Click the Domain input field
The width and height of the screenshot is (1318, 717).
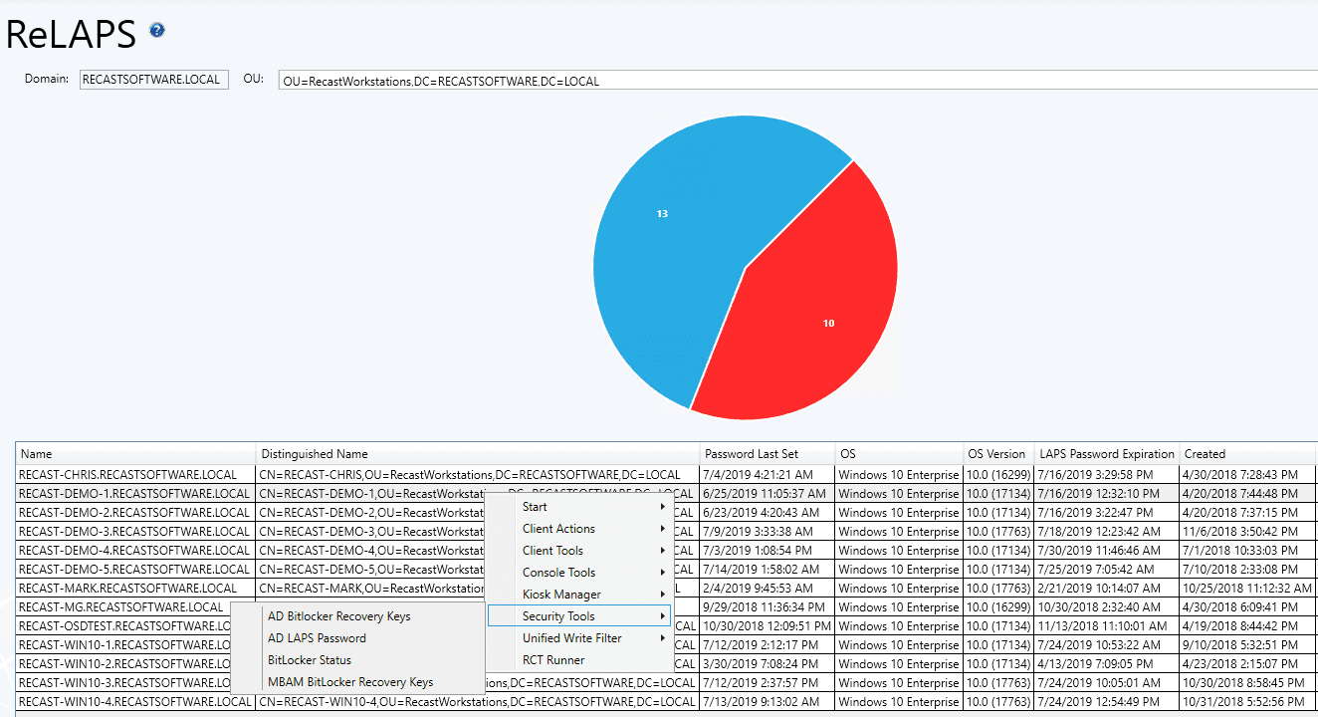point(154,80)
